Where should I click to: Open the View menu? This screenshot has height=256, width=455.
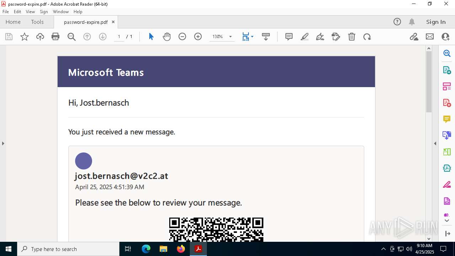pos(30,12)
